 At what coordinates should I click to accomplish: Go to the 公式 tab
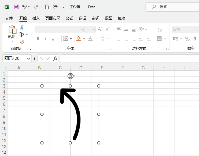pos(70,18)
